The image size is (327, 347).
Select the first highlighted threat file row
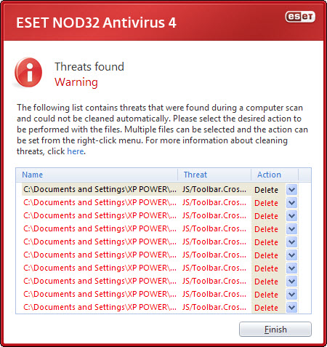point(137,189)
